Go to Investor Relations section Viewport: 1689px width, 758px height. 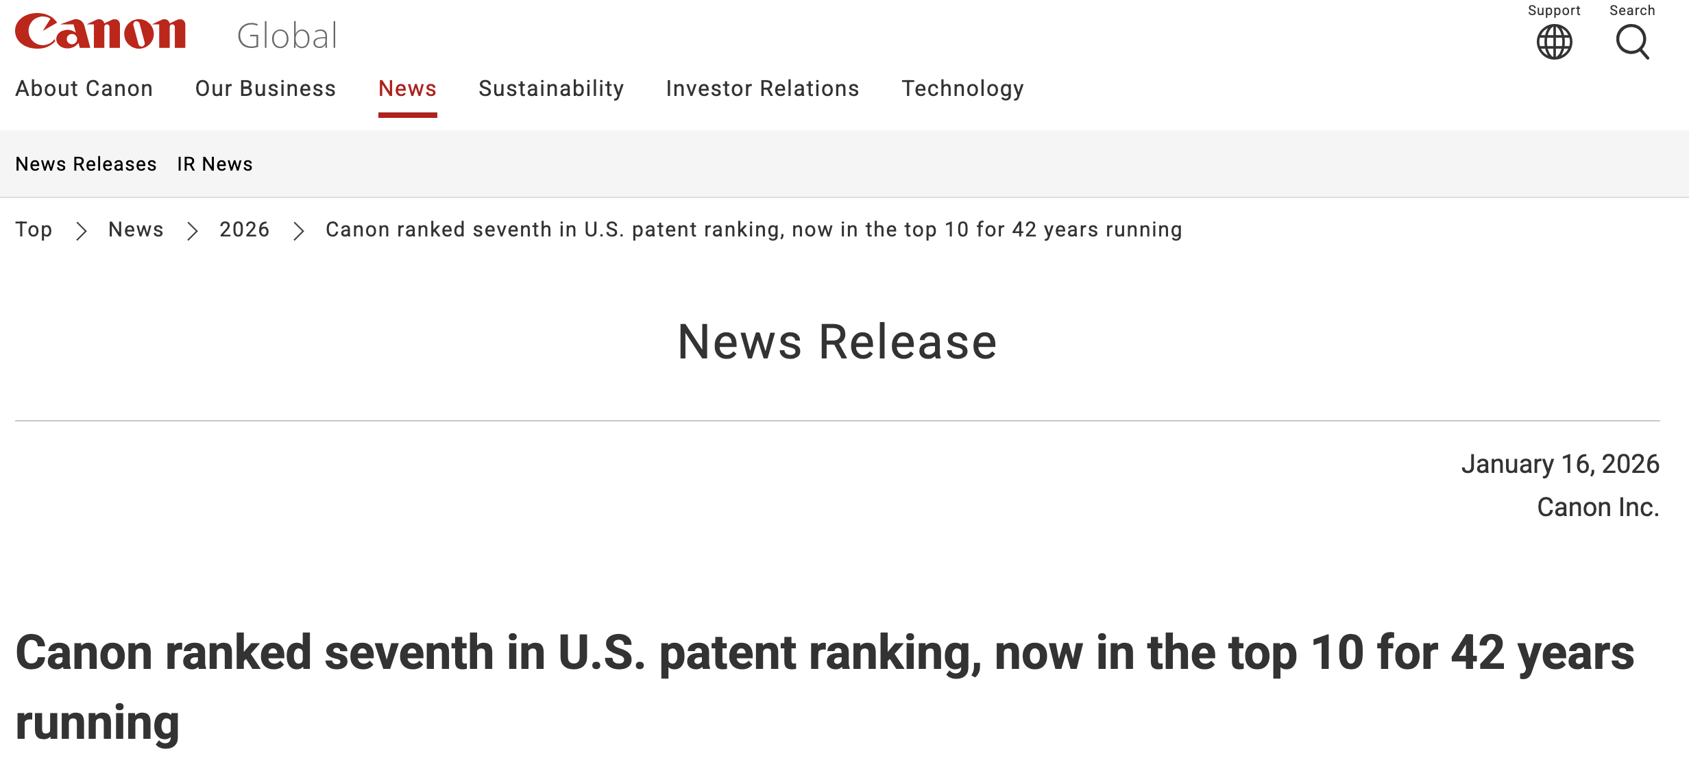(762, 88)
